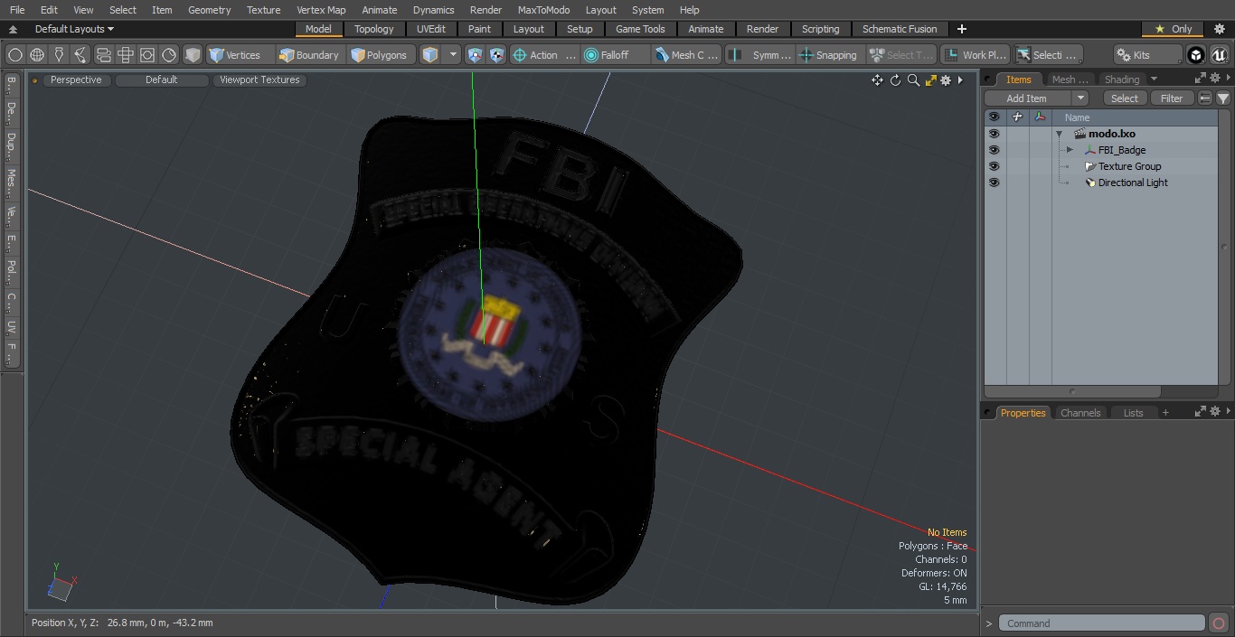Open the Add Item dropdown arrow
Image resolution: width=1235 pixels, height=637 pixels.
[x=1080, y=98]
